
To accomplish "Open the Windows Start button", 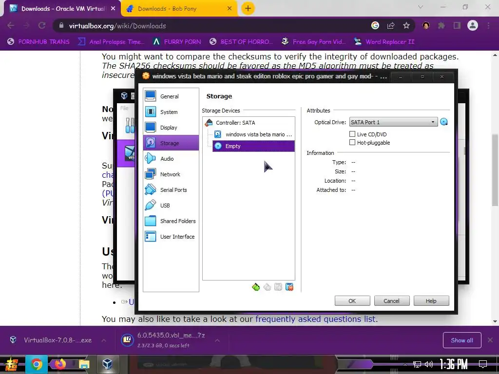I will pos(11,364).
